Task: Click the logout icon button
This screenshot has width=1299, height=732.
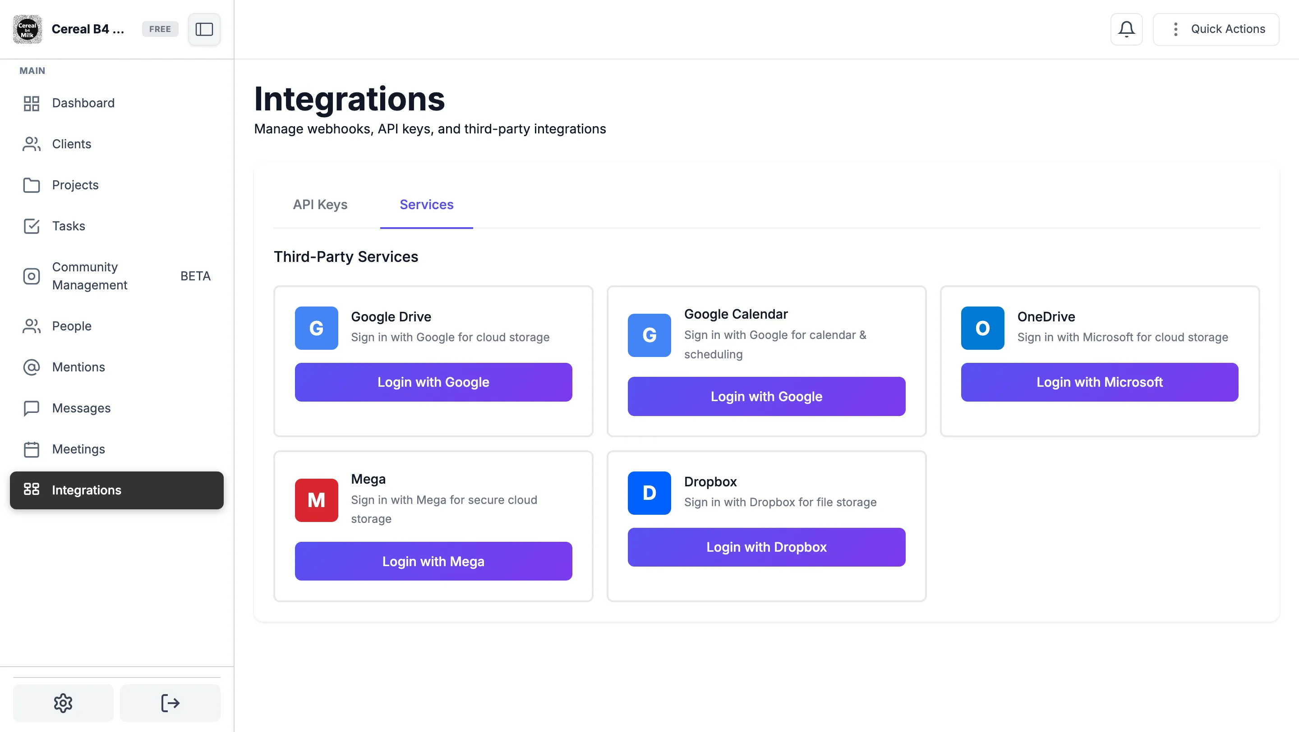Action: (x=170, y=702)
